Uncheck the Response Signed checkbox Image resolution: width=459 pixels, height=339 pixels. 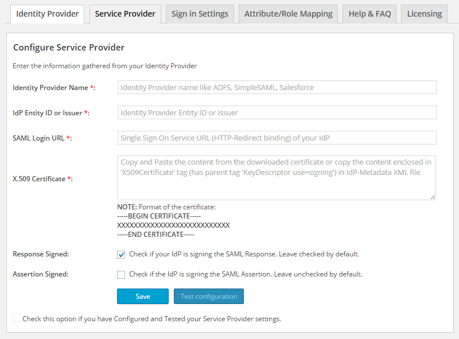(121, 254)
